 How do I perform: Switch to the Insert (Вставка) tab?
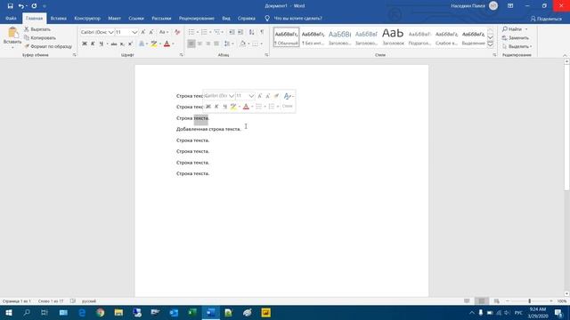click(58, 18)
